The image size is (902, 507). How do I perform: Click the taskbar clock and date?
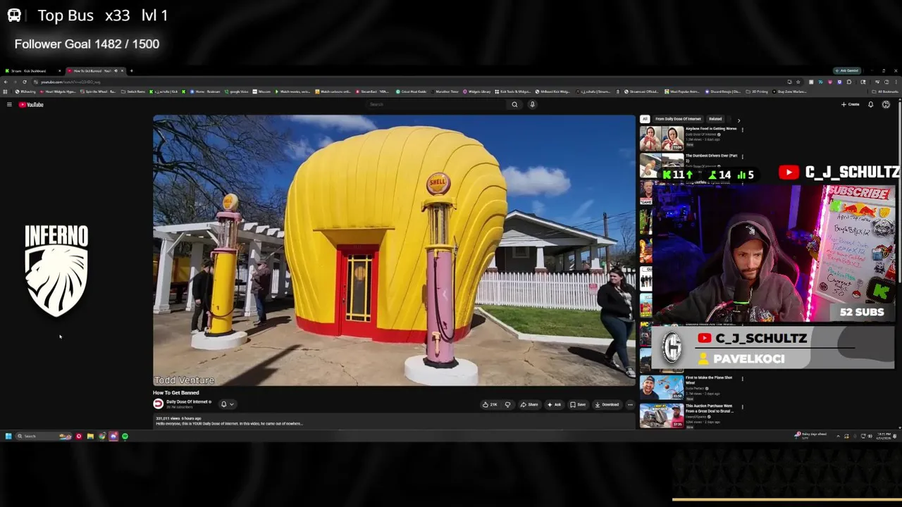(x=884, y=437)
